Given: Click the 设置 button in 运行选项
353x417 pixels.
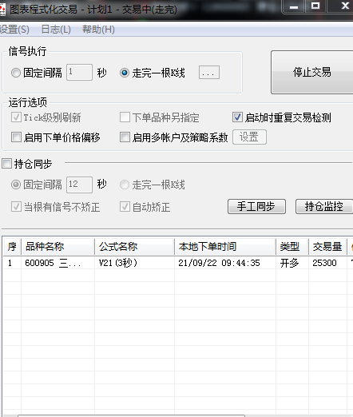Looking at the screenshot, I should point(249,137).
